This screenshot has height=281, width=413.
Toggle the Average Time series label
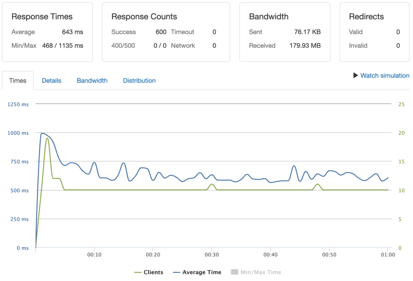[201, 272]
